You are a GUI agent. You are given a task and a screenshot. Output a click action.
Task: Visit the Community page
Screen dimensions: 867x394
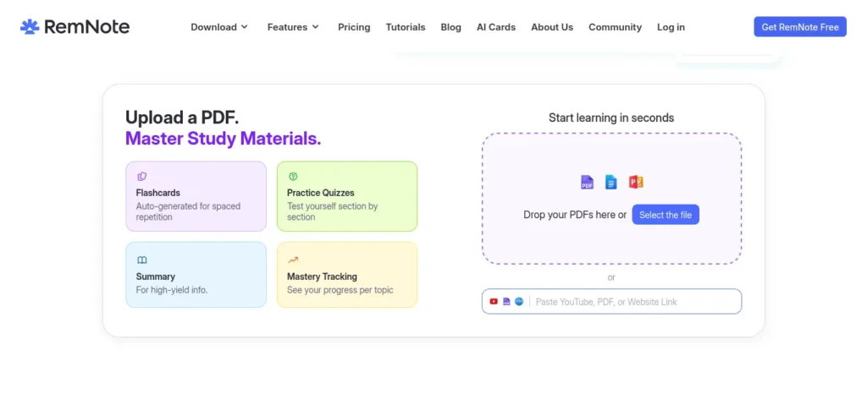pyautogui.click(x=615, y=27)
